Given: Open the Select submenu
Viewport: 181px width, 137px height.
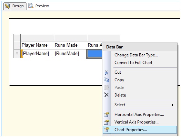Looking at the screenshot, I should [140, 105].
